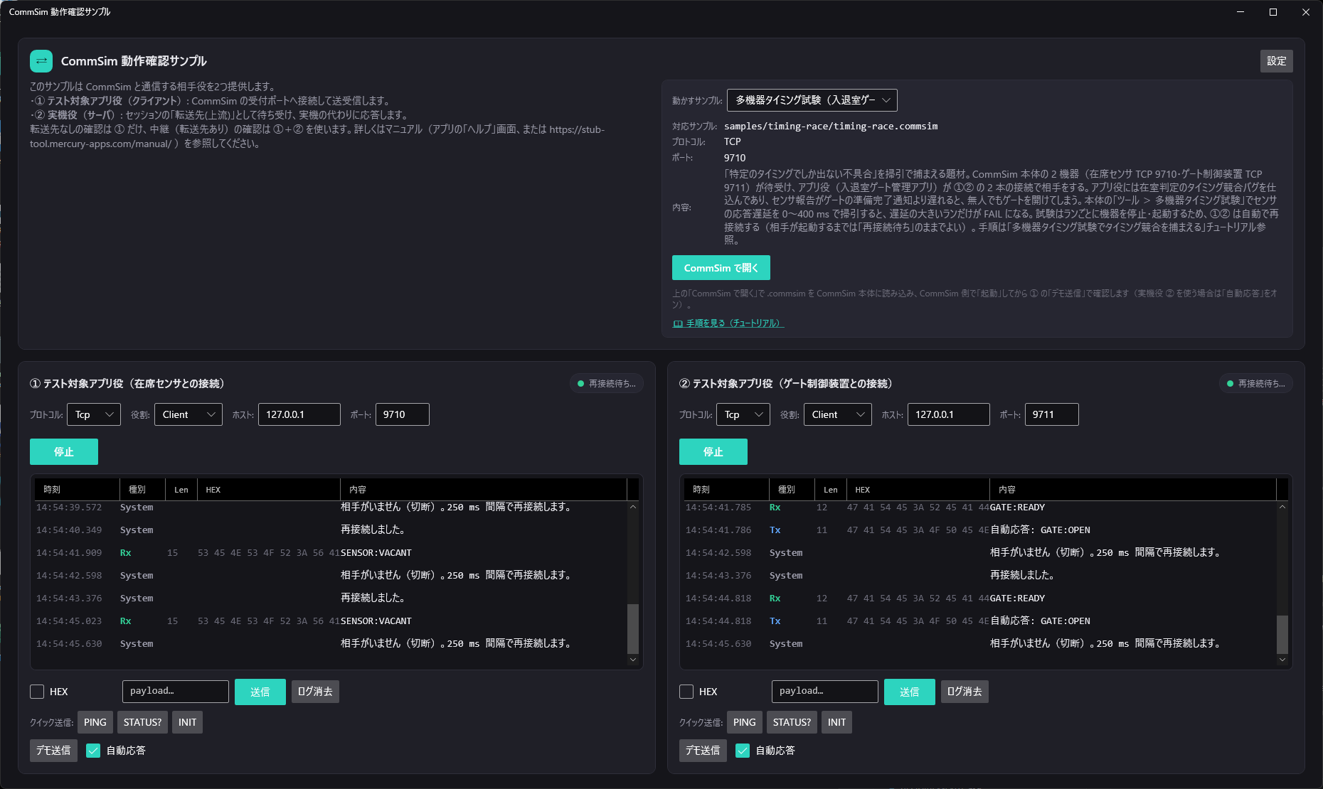Select log row 14:54:41.909 SENSOR:VACANT

(331, 553)
